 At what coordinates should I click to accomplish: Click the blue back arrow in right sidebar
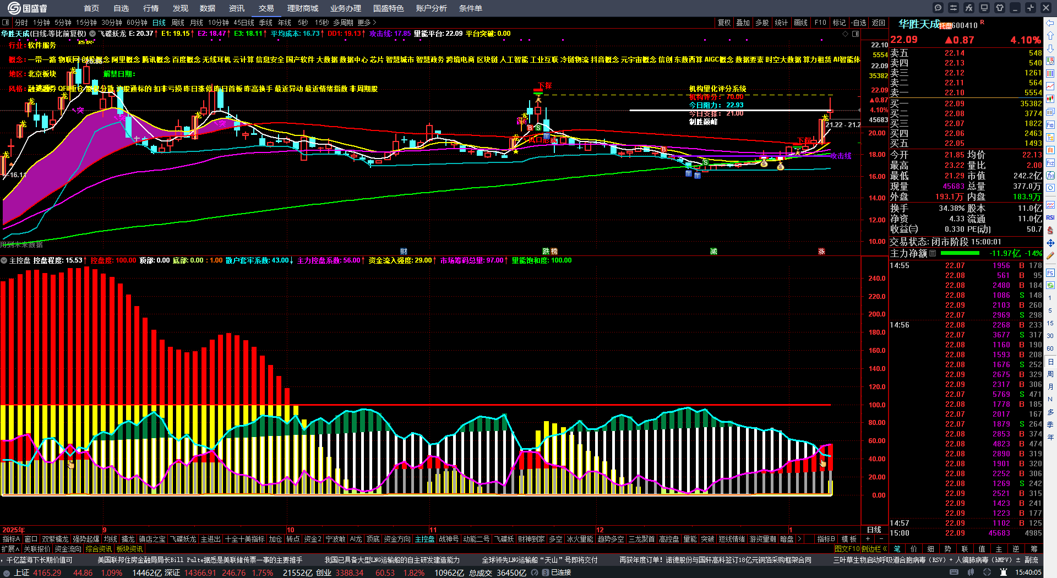pos(1050,23)
